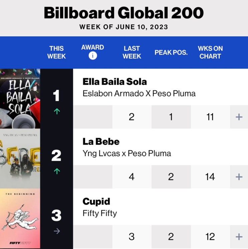Click the Peak Pos. column header

tap(171, 52)
